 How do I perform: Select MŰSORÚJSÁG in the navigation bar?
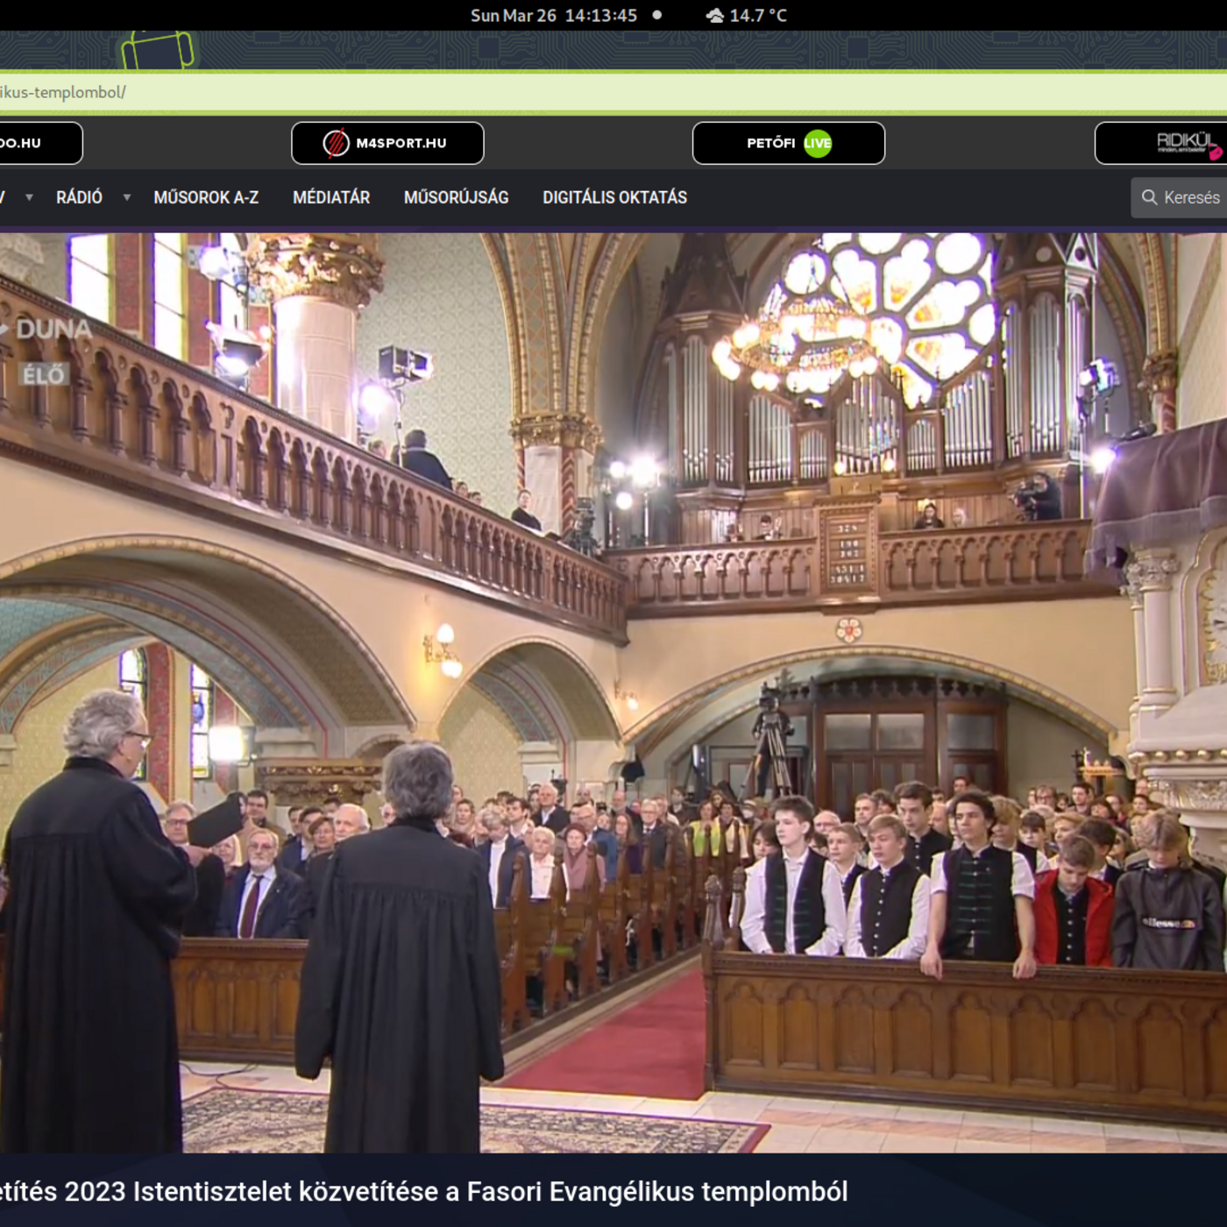[x=456, y=197]
